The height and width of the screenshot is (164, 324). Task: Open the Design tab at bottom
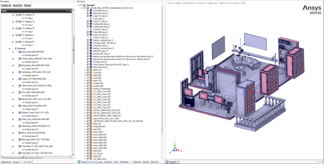[x=82, y=162]
